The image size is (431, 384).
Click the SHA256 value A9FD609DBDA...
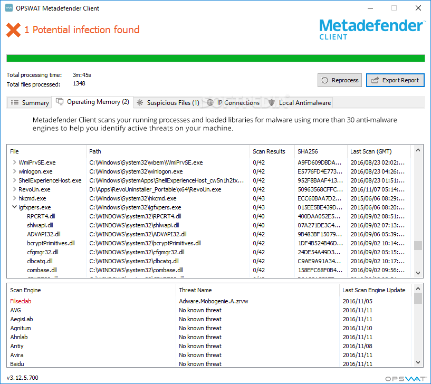coord(319,162)
